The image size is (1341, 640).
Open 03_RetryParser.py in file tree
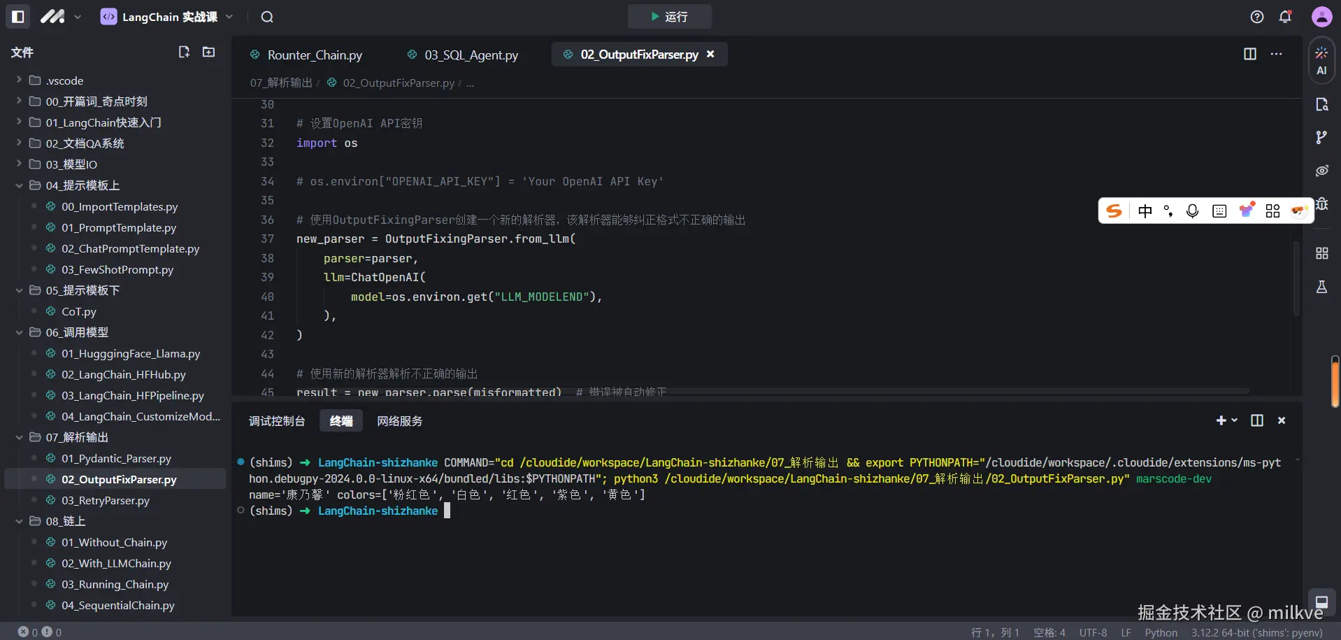tap(105, 500)
